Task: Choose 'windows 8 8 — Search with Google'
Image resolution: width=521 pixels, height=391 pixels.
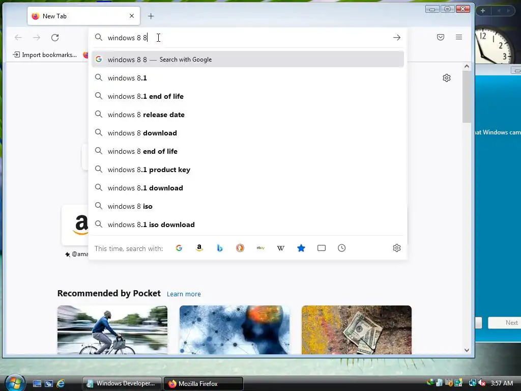Action: pyautogui.click(x=248, y=60)
